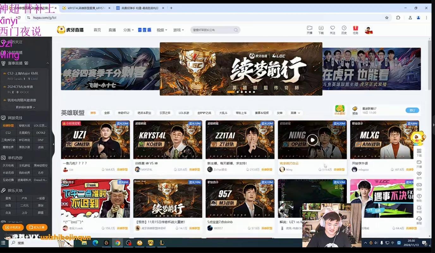Screen dimensions: 435x253
Task: Click the page vertical scrollbar
Action: click(429, 65)
